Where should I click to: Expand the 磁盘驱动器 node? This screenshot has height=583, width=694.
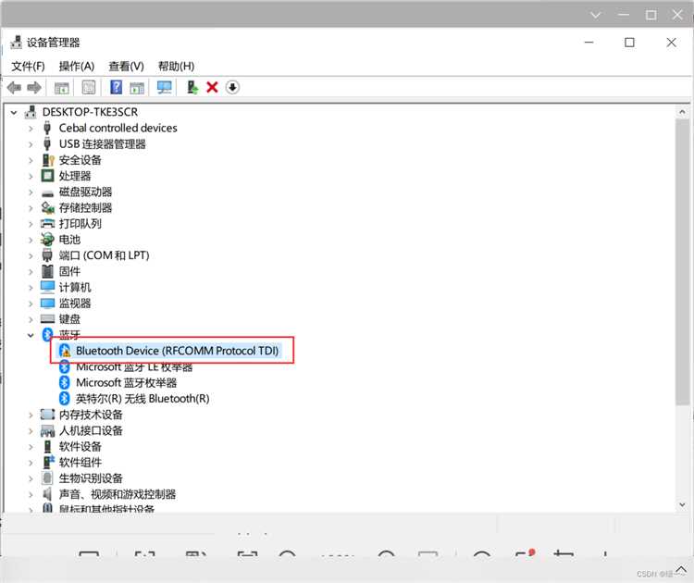click(x=31, y=192)
